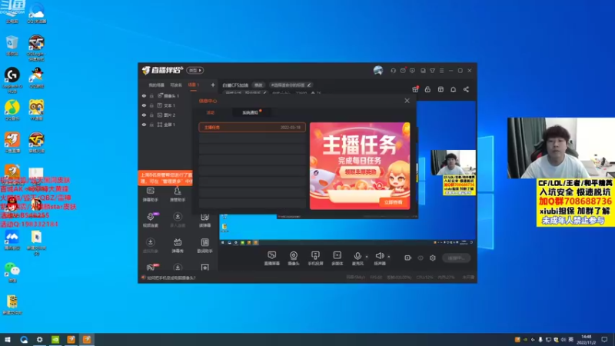Toggle the lock on 图片 2 source

(151, 115)
